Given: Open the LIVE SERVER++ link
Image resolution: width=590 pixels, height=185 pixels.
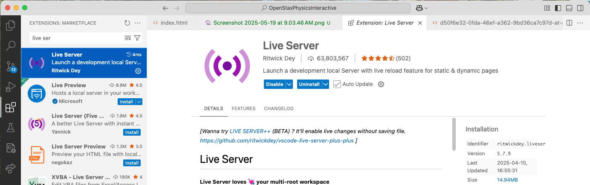Looking at the screenshot, I should click(x=250, y=131).
